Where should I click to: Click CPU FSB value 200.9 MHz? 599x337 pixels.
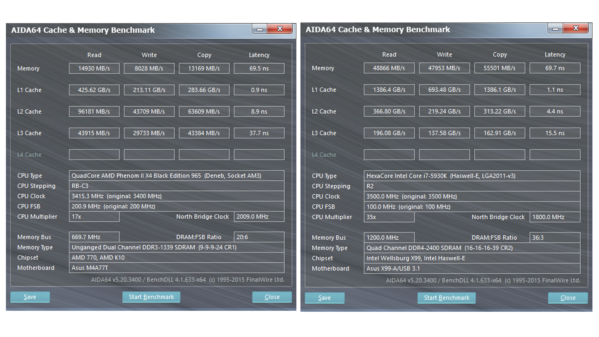(177, 206)
